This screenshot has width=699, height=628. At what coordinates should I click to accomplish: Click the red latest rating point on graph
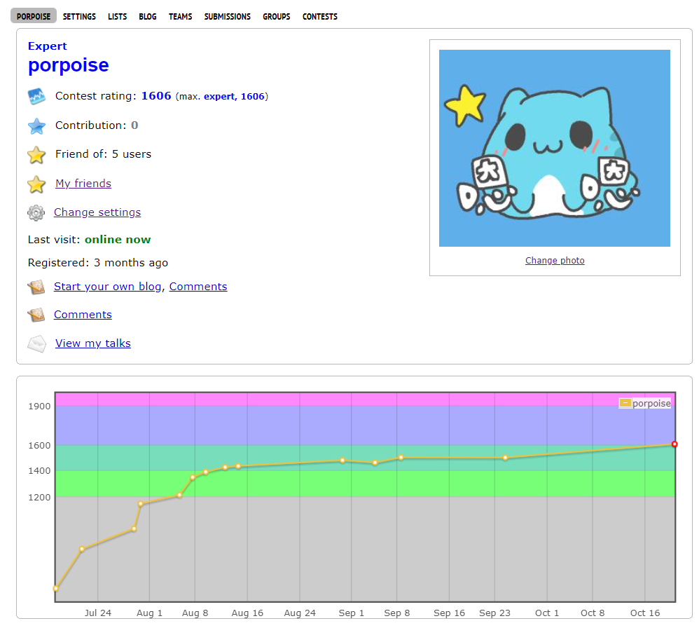click(674, 444)
